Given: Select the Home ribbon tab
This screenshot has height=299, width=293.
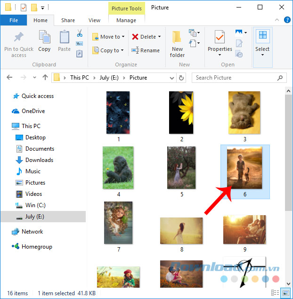Looking at the screenshot, I should [x=41, y=20].
